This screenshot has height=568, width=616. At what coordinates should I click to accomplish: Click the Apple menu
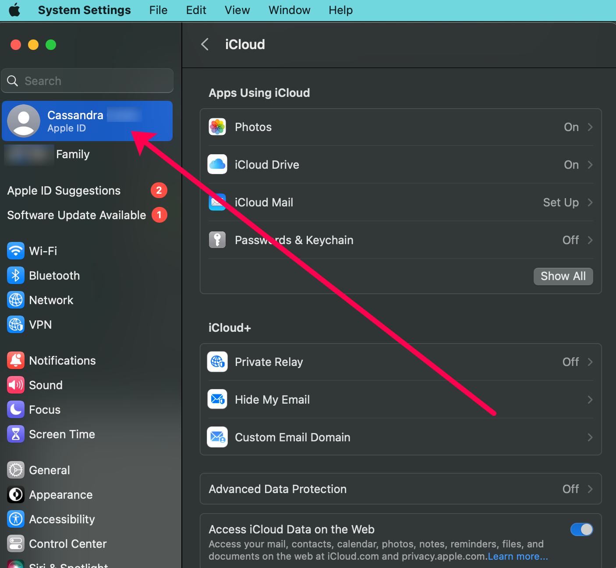pos(14,10)
